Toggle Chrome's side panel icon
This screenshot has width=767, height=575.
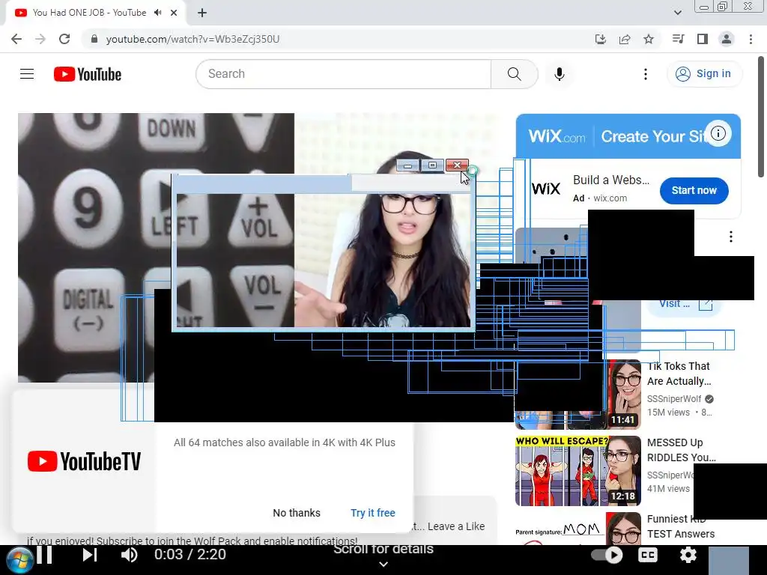[x=703, y=39]
